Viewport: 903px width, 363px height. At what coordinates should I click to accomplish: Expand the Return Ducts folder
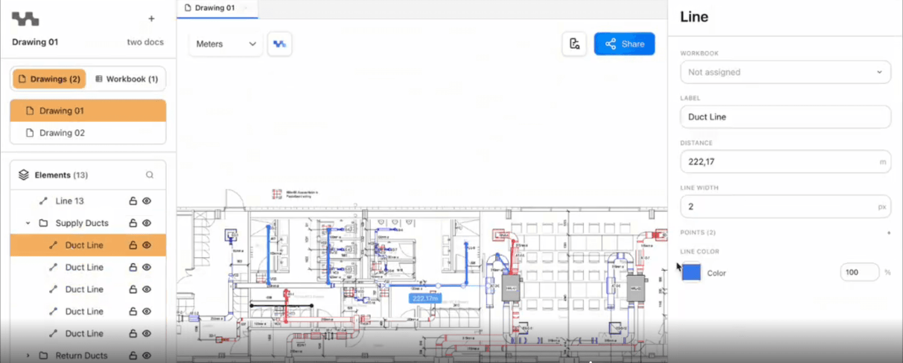[x=28, y=356]
